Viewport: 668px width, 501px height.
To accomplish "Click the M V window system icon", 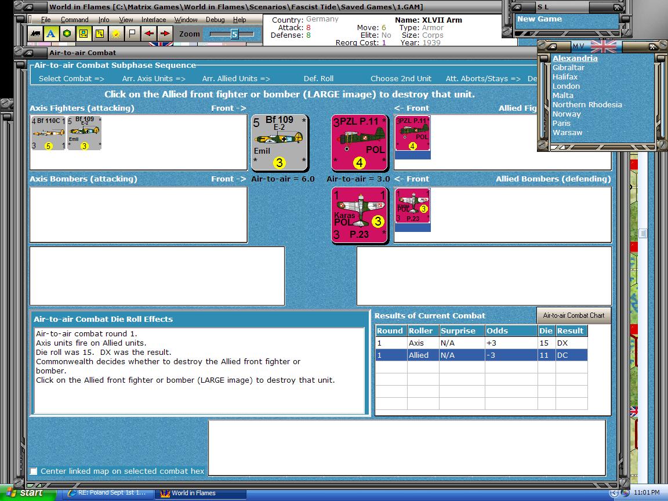I will pyautogui.click(x=553, y=46).
